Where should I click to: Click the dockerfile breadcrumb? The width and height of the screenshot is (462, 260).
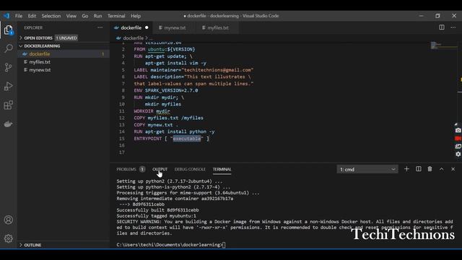point(133,38)
